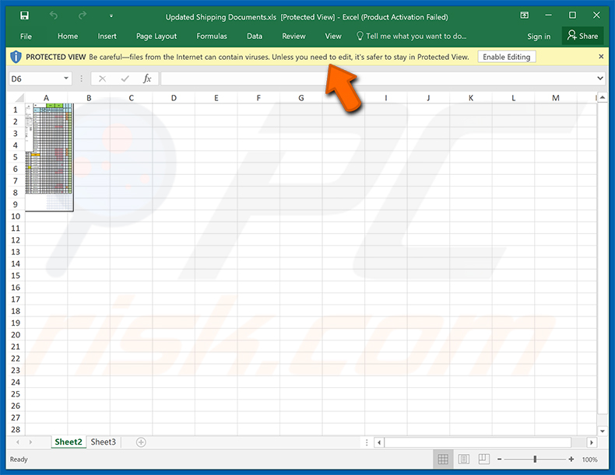Screen dimensions: 615x475
Task: Select column M header
Action: pos(555,98)
